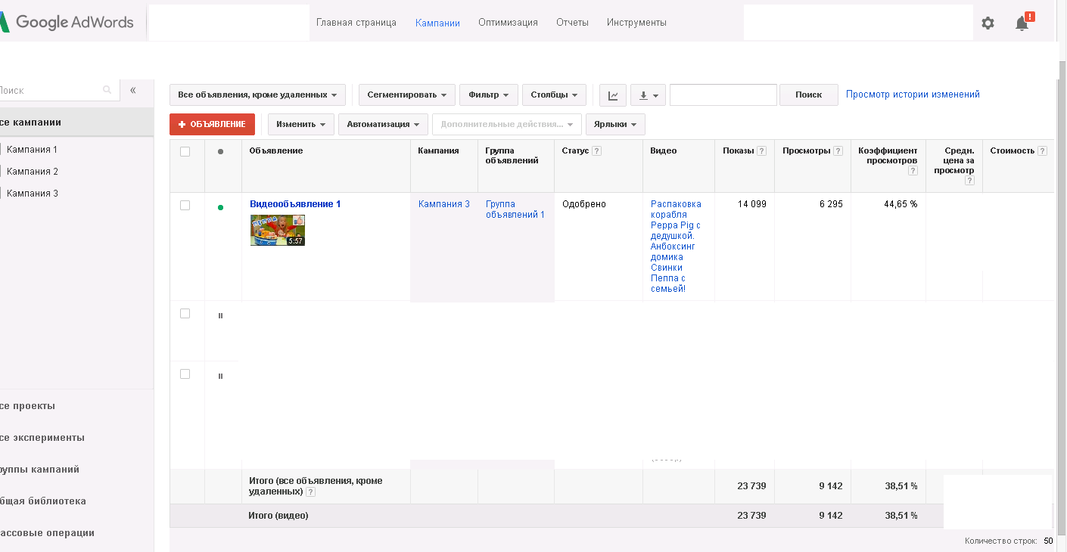Open the Столбцы dropdown
The height and width of the screenshot is (552, 1067).
[x=553, y=95]
